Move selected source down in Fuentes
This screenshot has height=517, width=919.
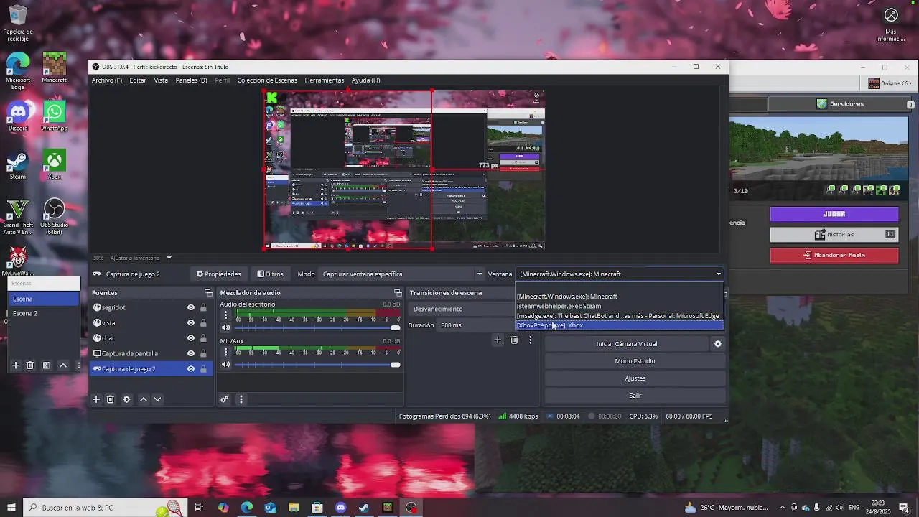157,399
